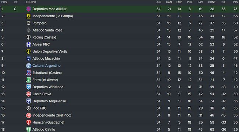This screenshot has height=132, width=239.
Task: Click the EQUIPO column header
Action: click(x=31, y=2)
